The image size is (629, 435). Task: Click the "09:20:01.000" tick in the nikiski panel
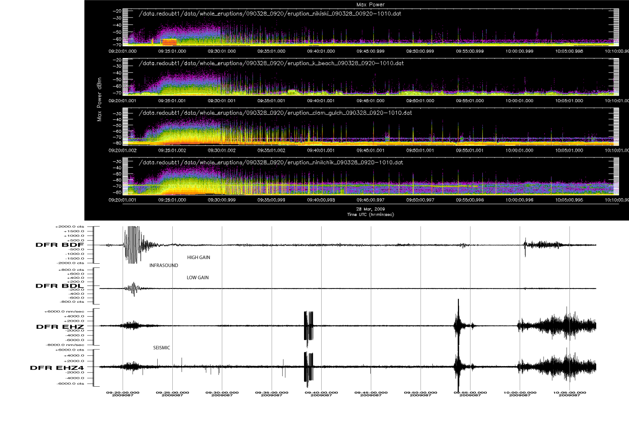pyautogui.click(x=122, y=51)
